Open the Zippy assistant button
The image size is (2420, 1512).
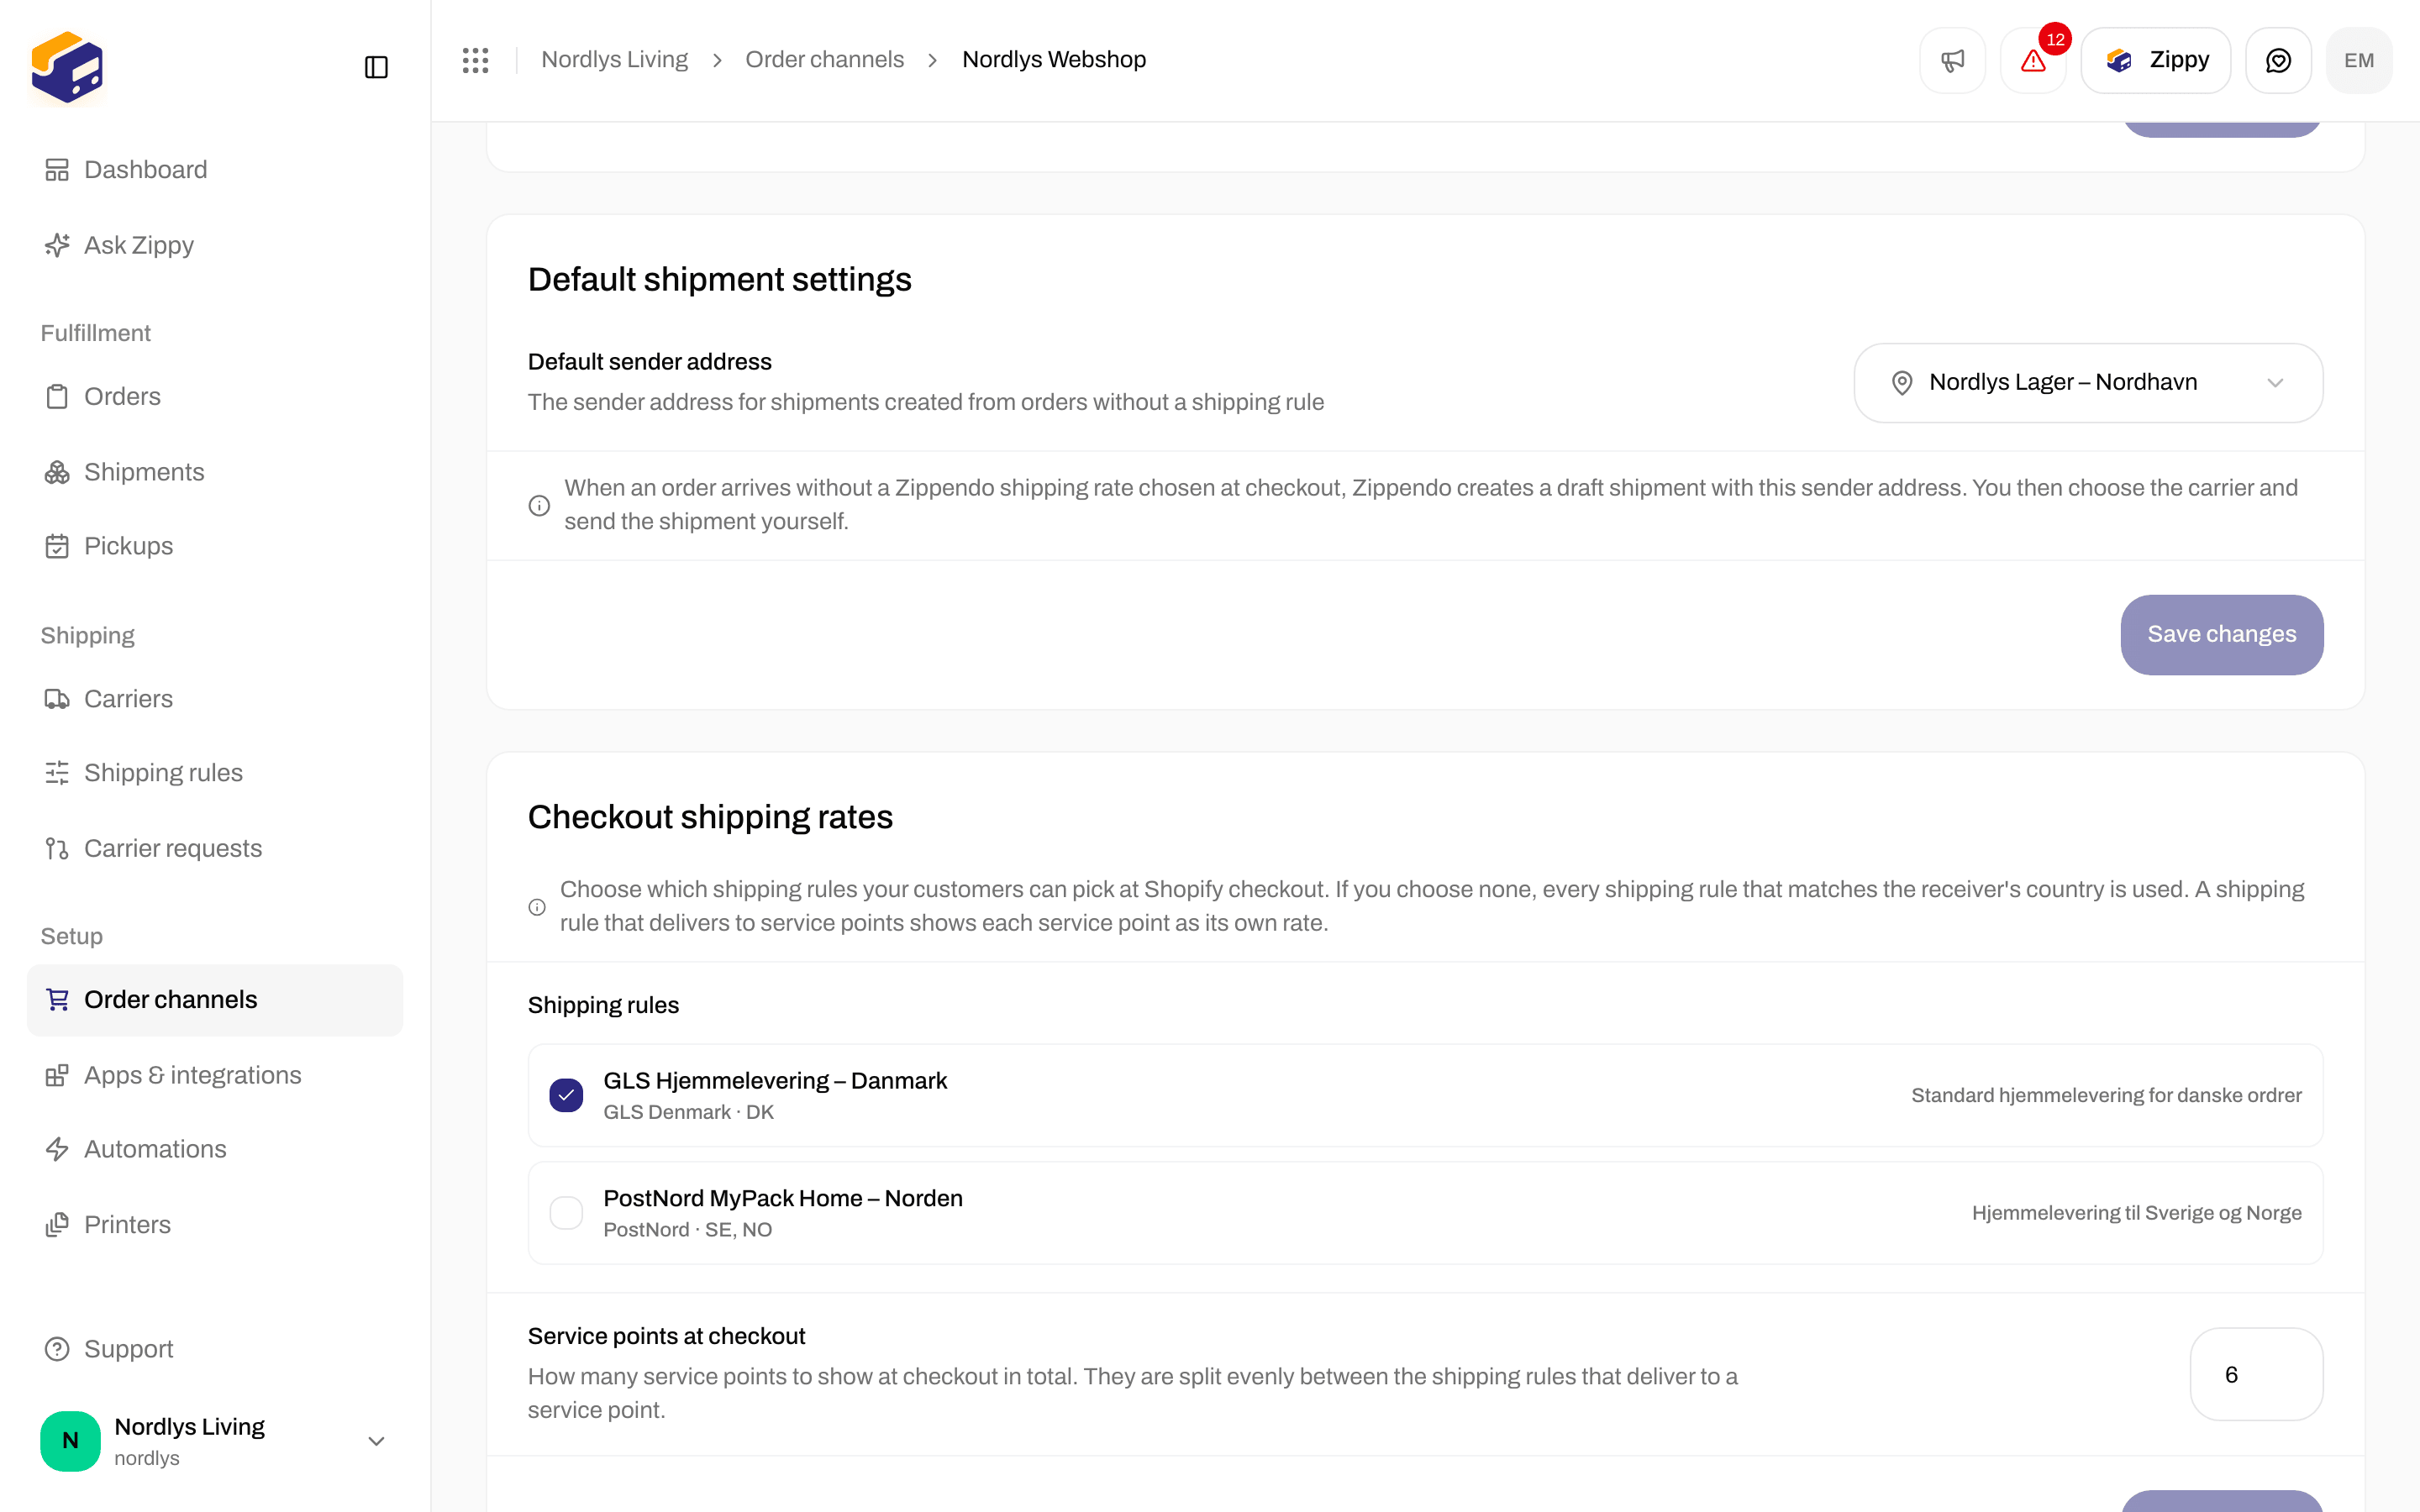click(2156, 60)
